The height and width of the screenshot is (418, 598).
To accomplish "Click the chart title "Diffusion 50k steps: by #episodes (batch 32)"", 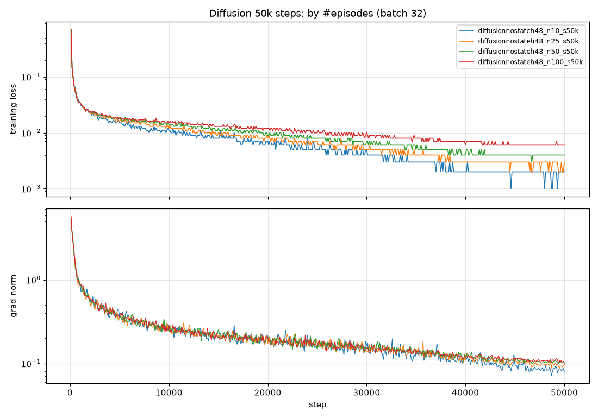I will (317, 14).
